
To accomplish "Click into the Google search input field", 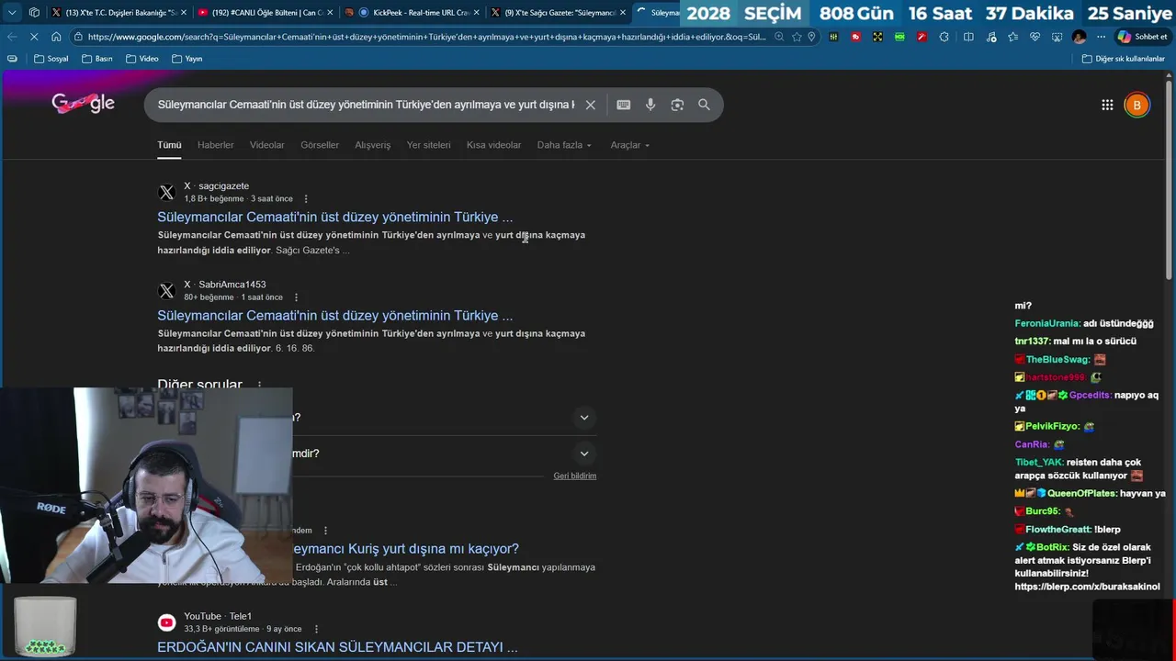I will (366, 105).
